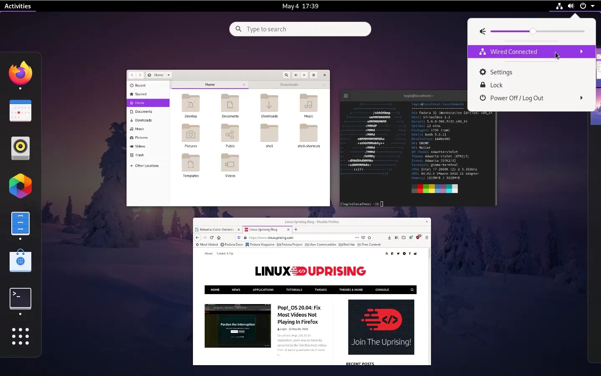601x376 pixels.
Task: Open Firefox downloads arrow icon in toolbar
Action: coord(390,237)
